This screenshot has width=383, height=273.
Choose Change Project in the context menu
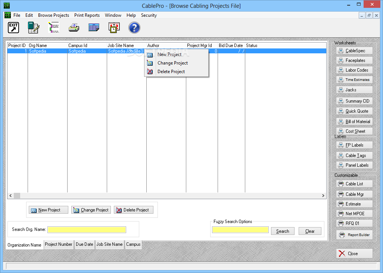pos(177,63)
